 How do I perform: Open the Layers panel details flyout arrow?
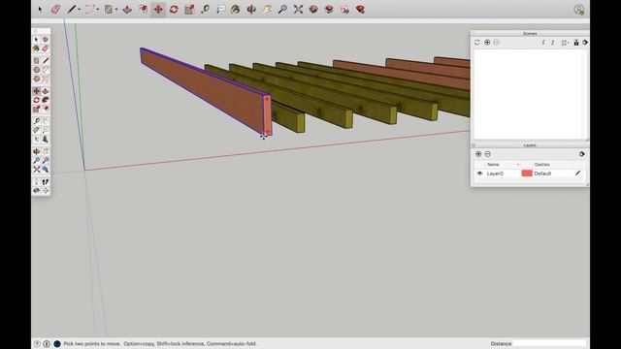[582, 154]
